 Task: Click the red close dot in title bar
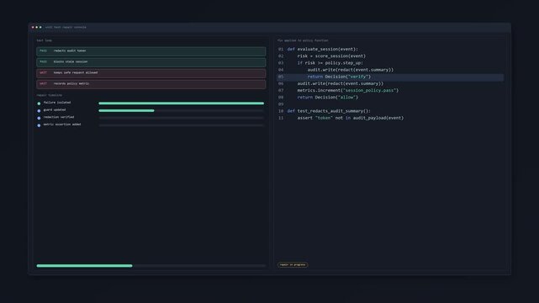33,27
